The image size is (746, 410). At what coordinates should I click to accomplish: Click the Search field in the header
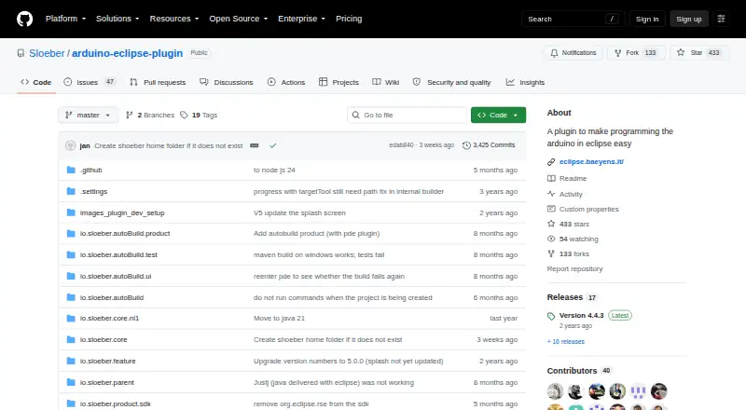coord(573,19)
